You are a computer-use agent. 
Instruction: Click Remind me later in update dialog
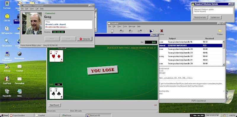[200, 17]
